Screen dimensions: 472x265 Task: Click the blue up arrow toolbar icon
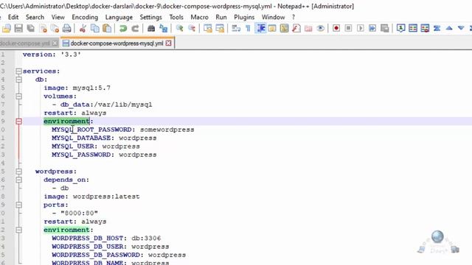click(x=449, y=29)
